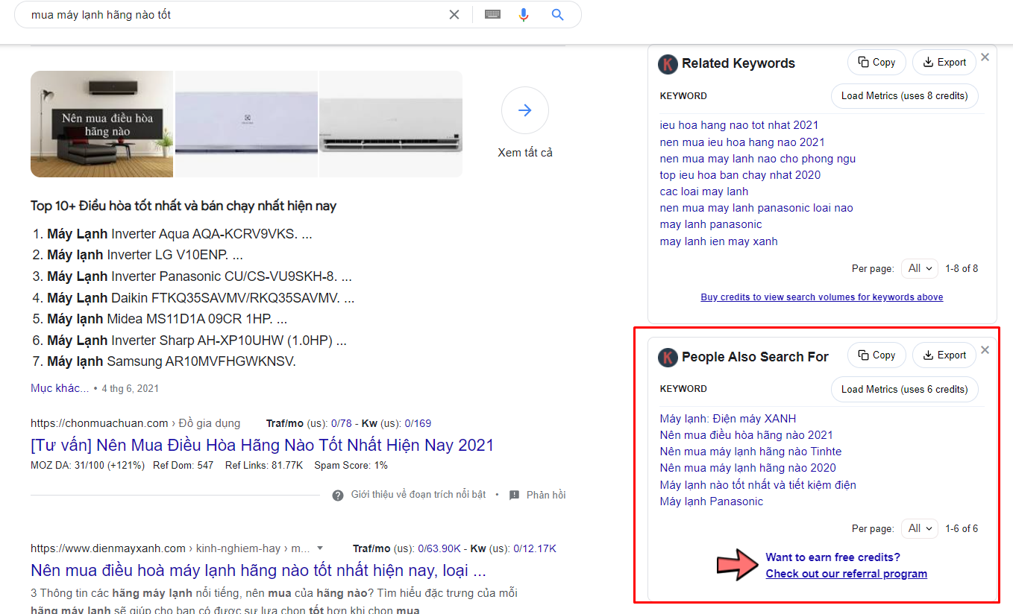Open Per page dropdown in Related Keywords
The height and width of the screenshot is (614, 1013).
[x=919, y=268]
